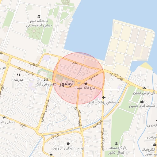Screen dimensions: 157x157
Task: Click the نان لواش نردین bakery icon
Action: click(x=144, y=88)
